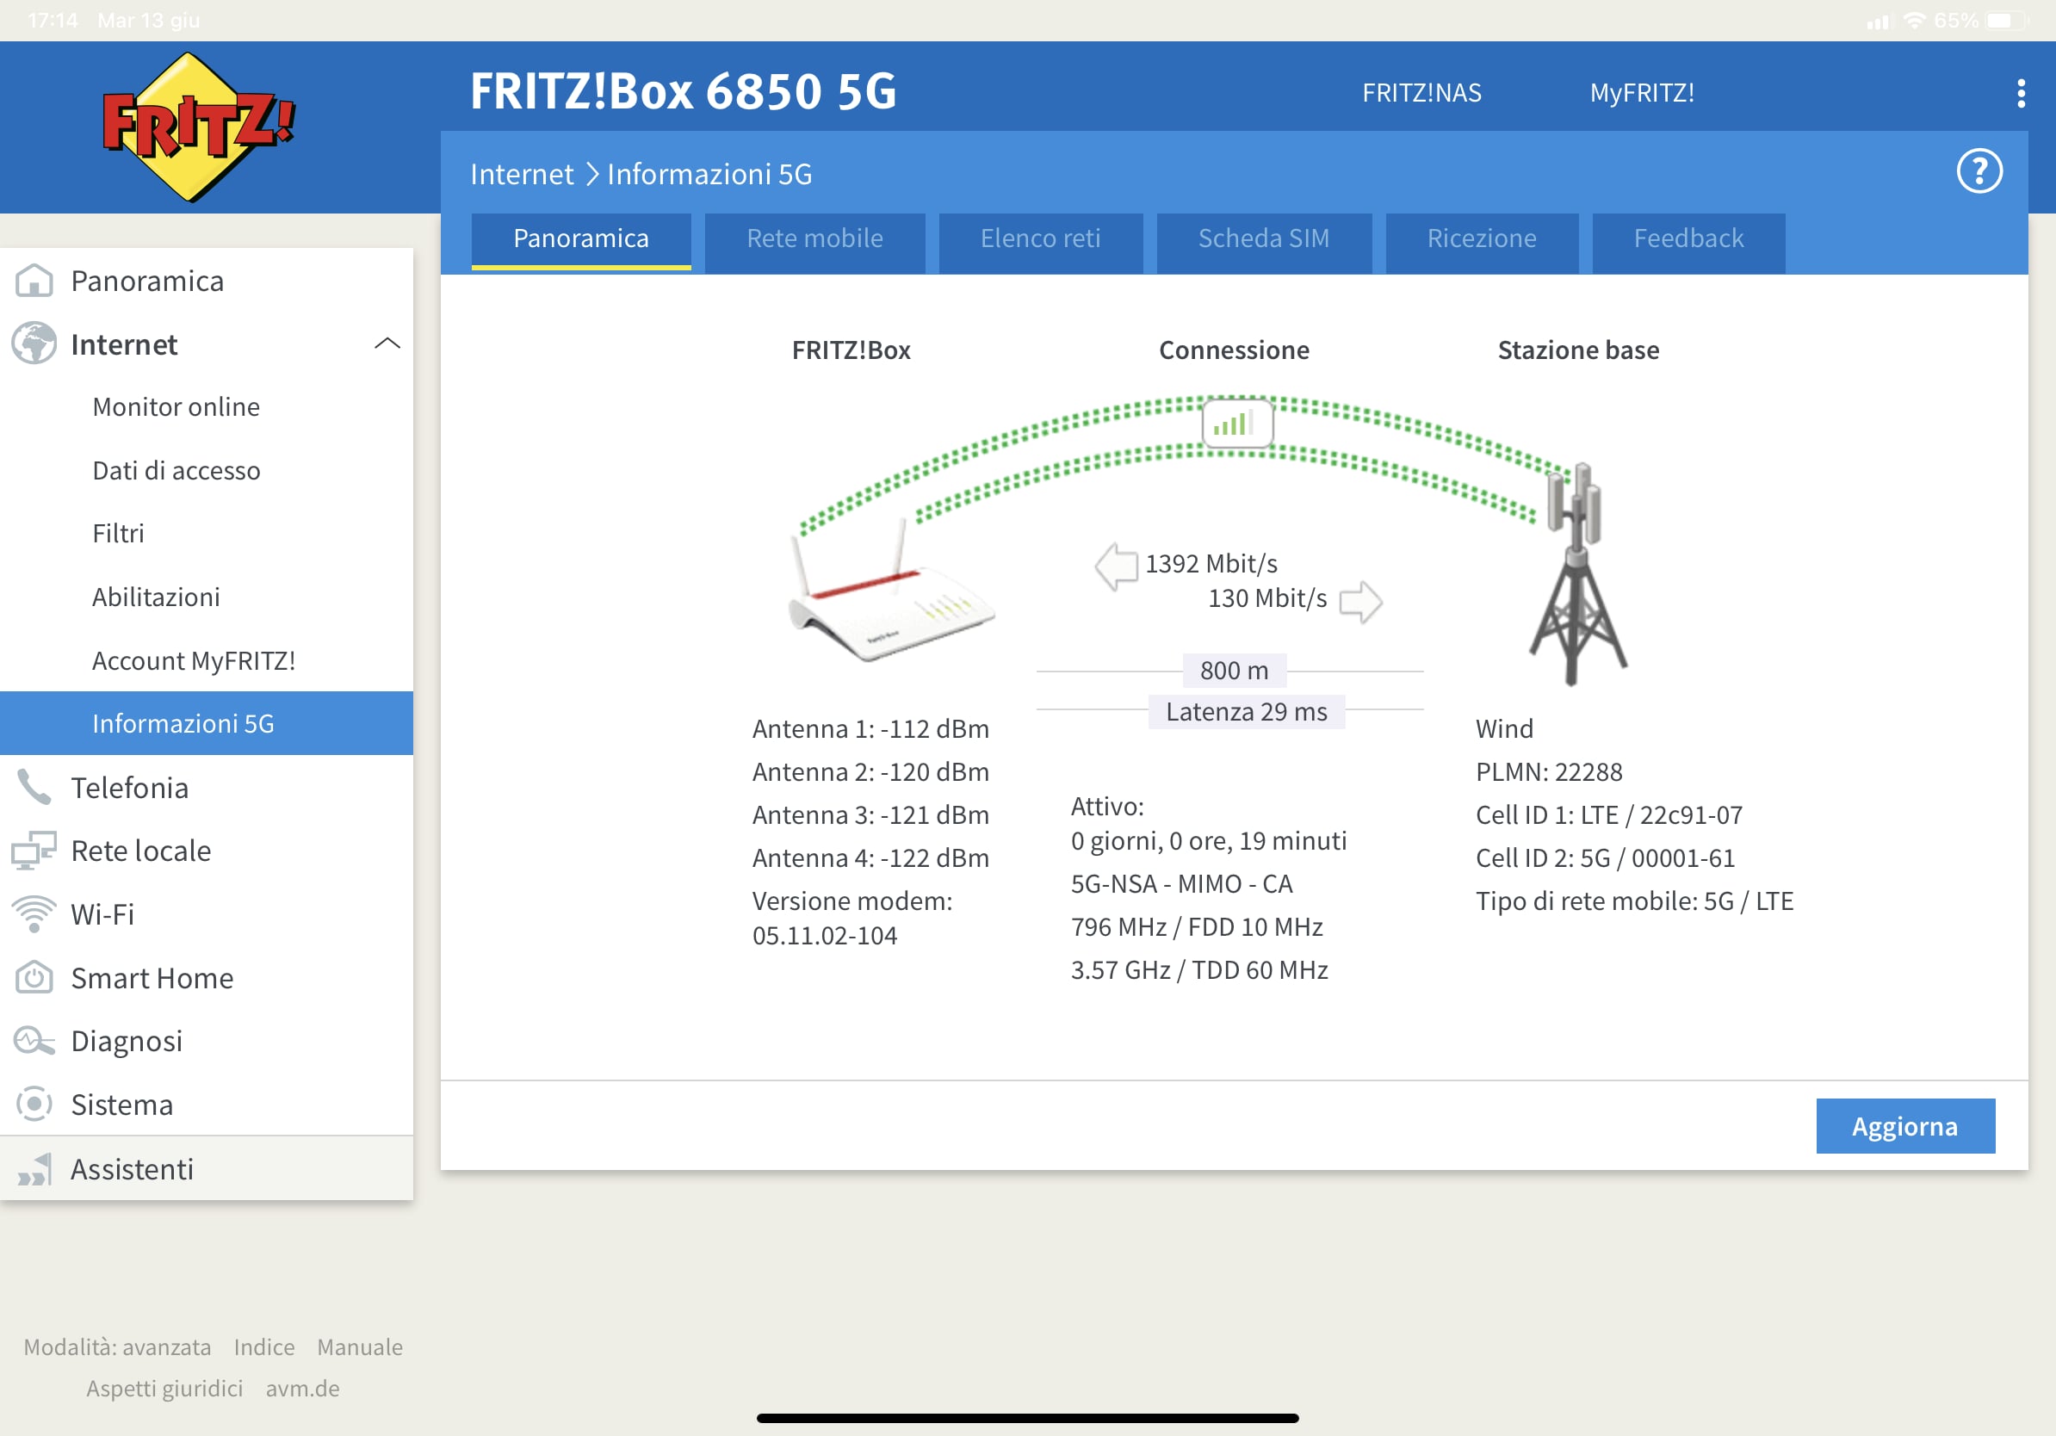
Task: Open the help question mark icon
Action: coord(1979,171)
